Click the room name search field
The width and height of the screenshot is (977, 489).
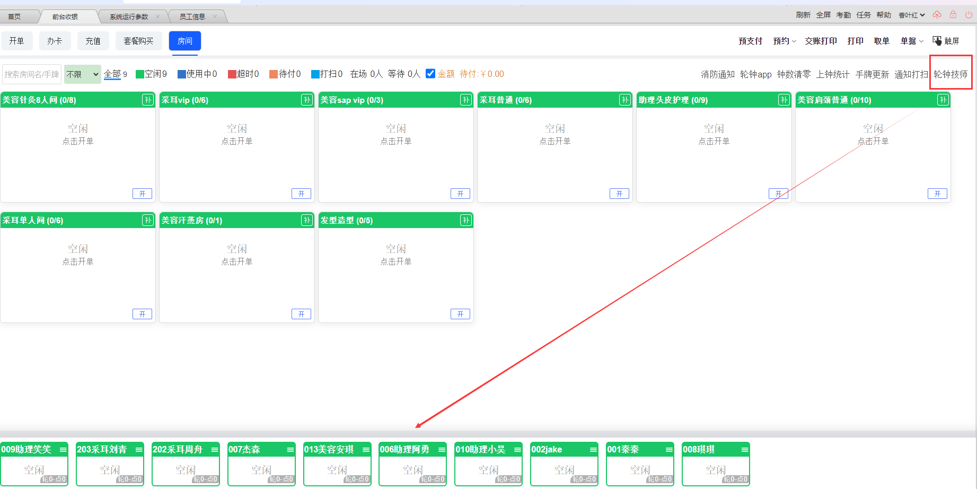tap(32, 74)
